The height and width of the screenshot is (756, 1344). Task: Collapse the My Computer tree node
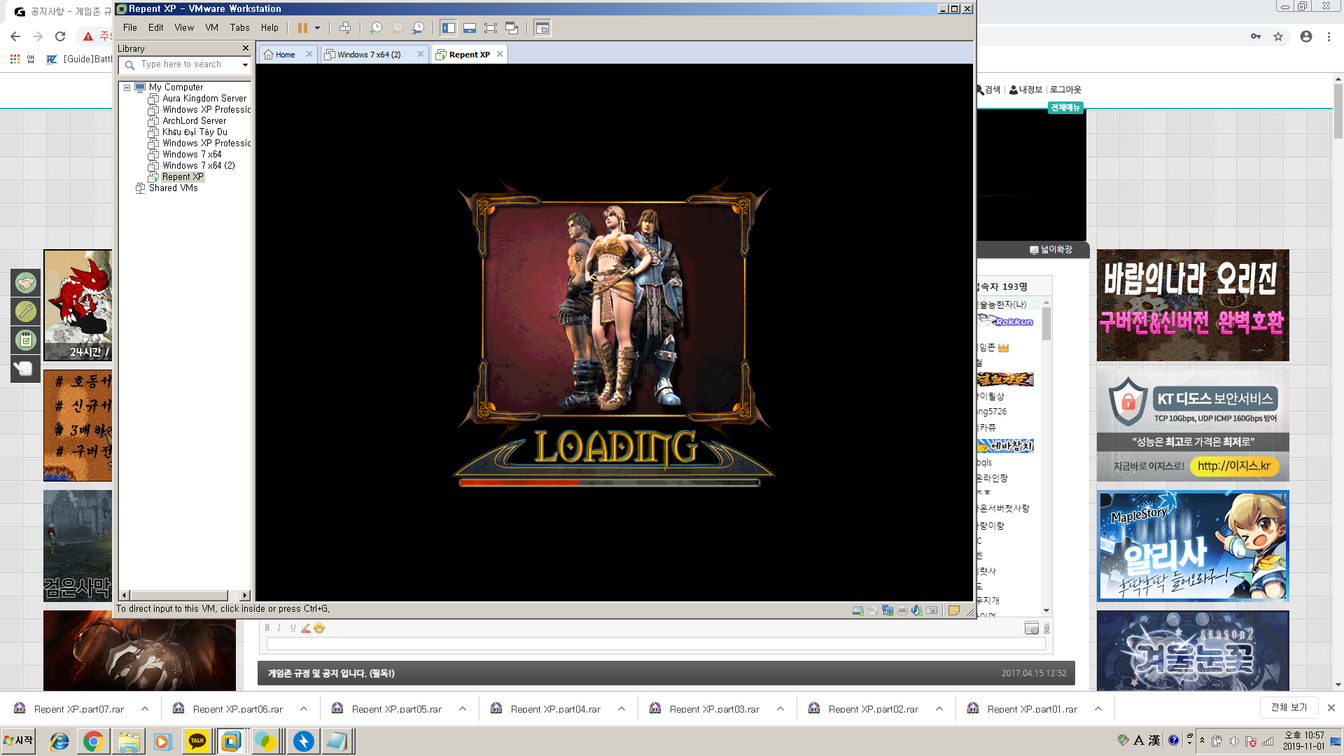click(127, 87)
